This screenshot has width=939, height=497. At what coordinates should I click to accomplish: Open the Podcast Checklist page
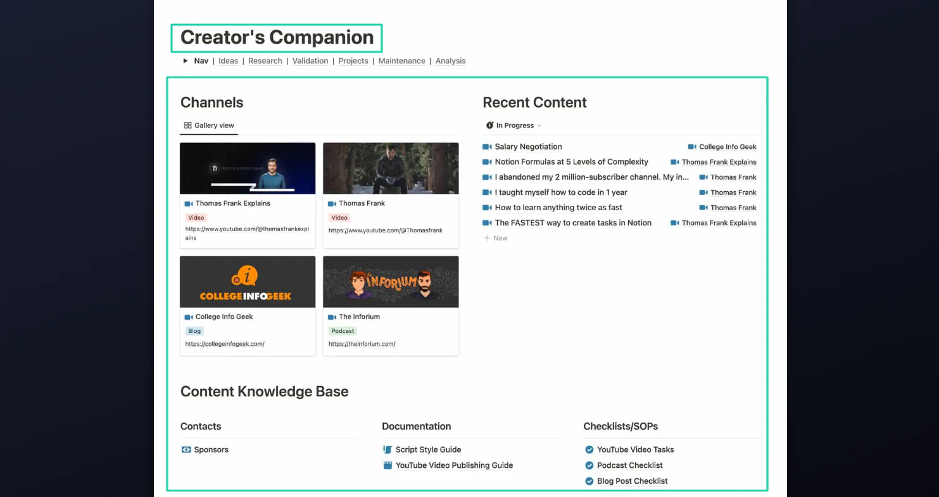coord(630,465)
